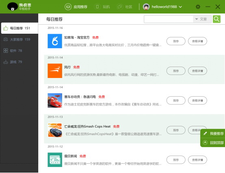Click 回到顶部 to return to top
The width and height of the screenshot is (225, 173).
point(213,143)
